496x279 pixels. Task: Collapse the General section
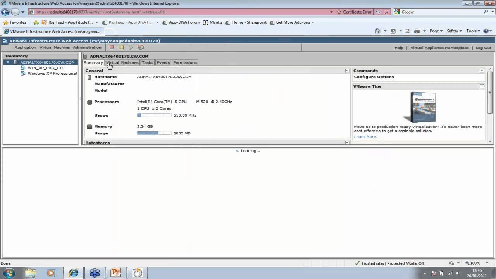[347, 71]
